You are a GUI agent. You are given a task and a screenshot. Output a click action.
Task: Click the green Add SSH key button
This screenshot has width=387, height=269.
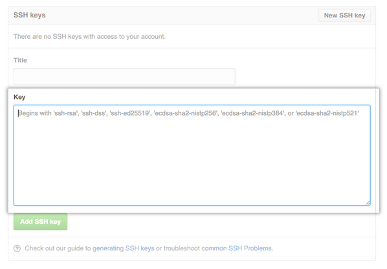click(x=41, y=222)
